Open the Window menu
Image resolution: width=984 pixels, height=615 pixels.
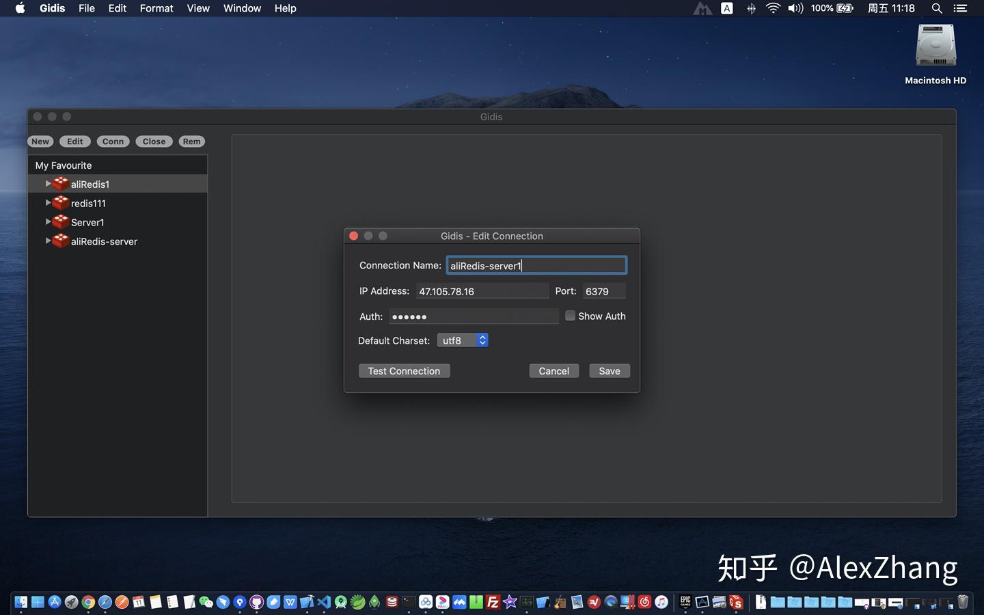[242, 8]
